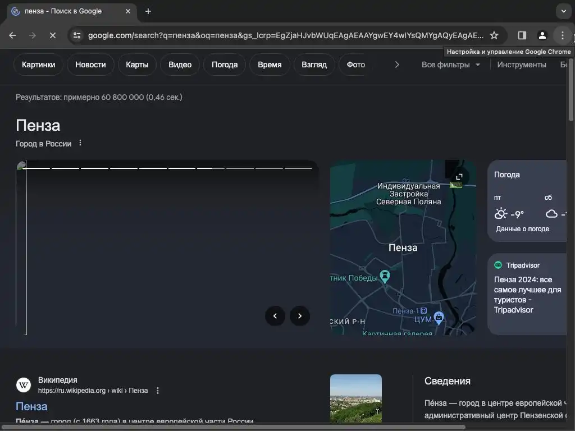Screen dimensions: 575x431
Task: Select the Картинки filter
Action: click(39, 65)
